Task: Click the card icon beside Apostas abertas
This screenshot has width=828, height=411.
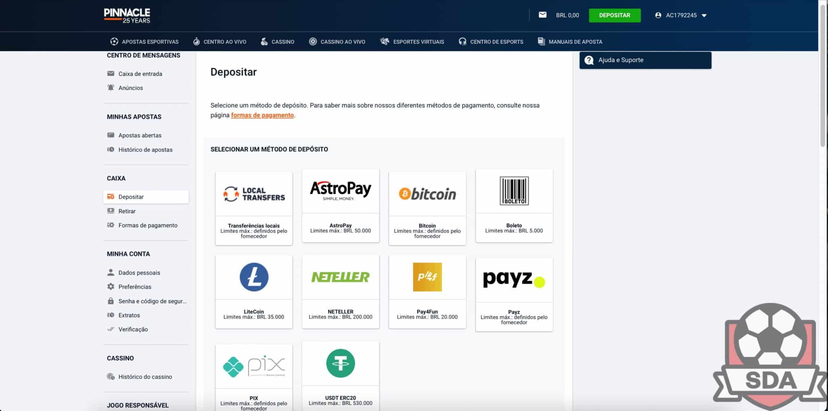Action: (111, 135)
